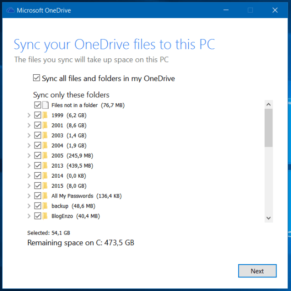Uncheck the 2003 folder checkbox
This screenshot has width=291, height=291.
click(38, 135)
